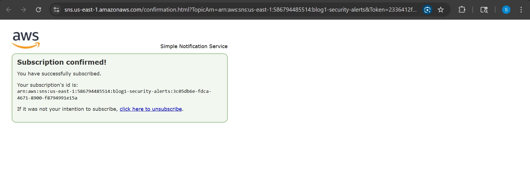Open site permission settings via tune icon
This screenshot has width=530, height=171.
(56, 10)
